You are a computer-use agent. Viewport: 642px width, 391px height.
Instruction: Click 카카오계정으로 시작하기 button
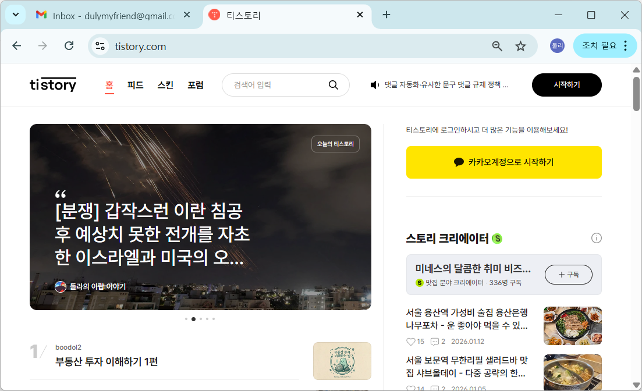[503, 162]
